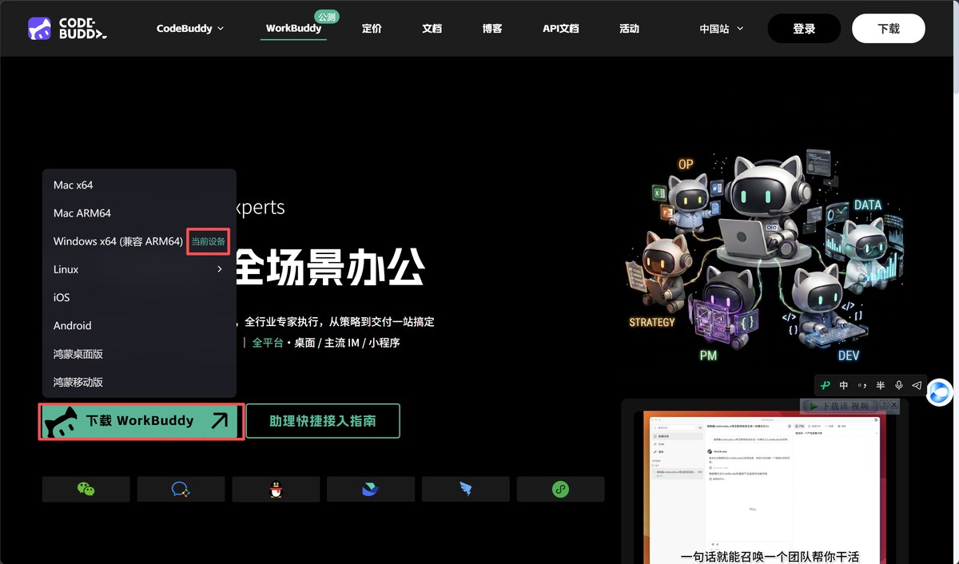Toggle IME half-width '半' indicator
Screen dimensions: 959x564
click(881, 385)
